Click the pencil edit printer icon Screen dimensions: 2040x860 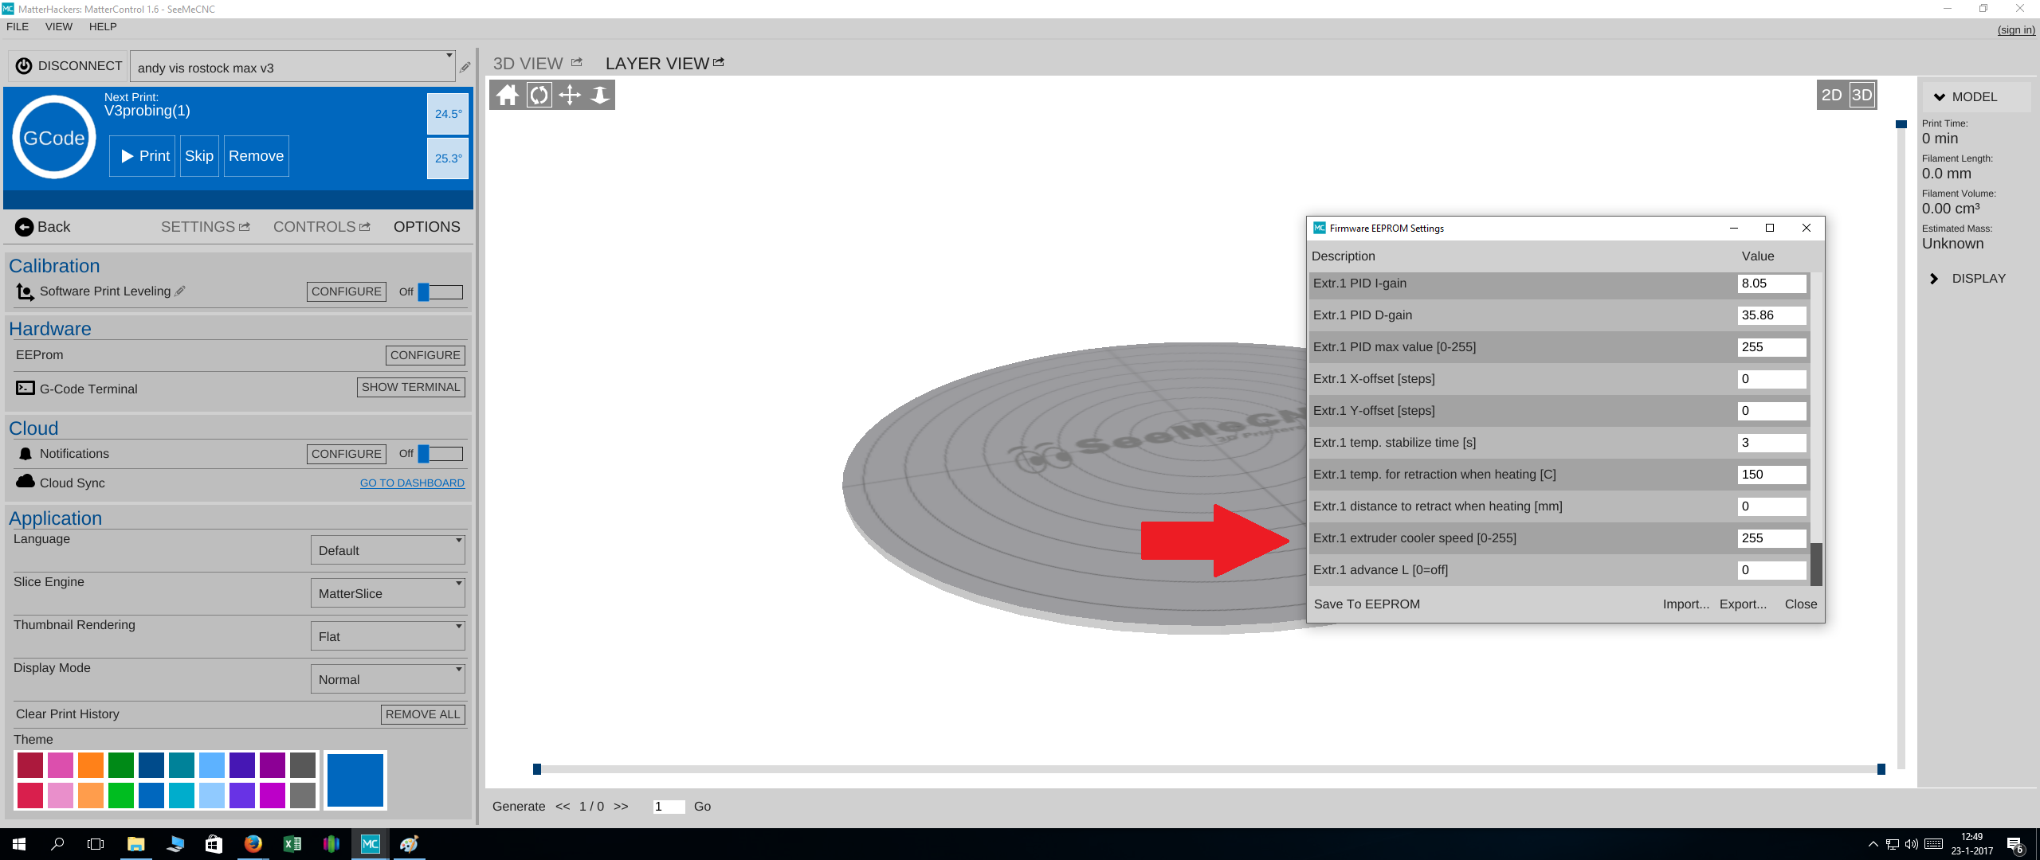coord(465,68)
